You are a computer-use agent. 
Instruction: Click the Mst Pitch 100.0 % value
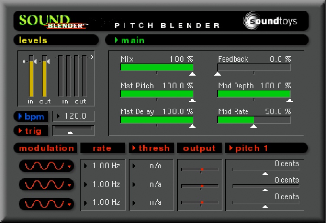point(178,85)
